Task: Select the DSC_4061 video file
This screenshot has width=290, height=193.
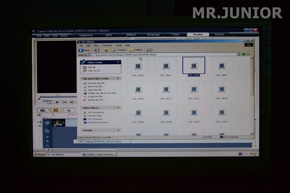Action: tap(222, 67)
